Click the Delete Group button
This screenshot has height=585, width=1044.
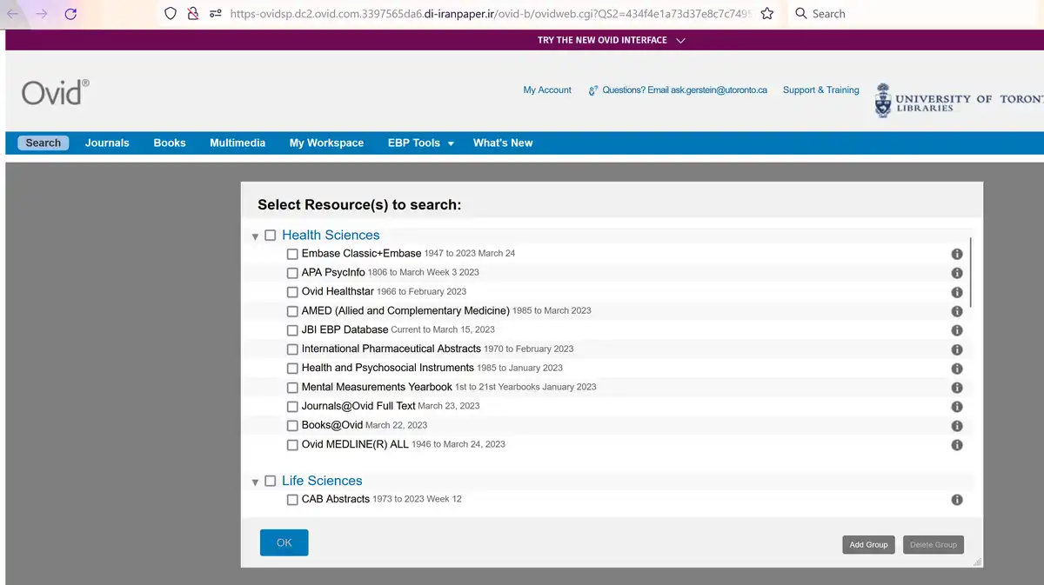click(x=934, y=545)
